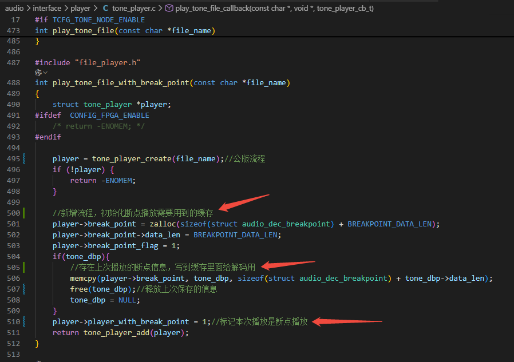Click '-ENOMEM' on line 497
The height and width of the screenshot is (362, 514).
click(116, 181)
